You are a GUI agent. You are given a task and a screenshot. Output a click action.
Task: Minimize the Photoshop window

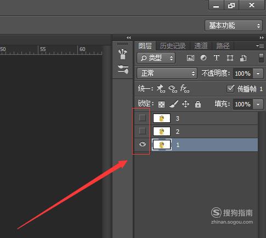[216, 5]
